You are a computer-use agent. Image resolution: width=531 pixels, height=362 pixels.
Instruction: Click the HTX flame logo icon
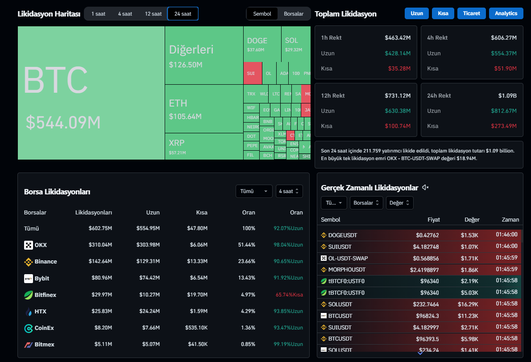tap(29, 312)
